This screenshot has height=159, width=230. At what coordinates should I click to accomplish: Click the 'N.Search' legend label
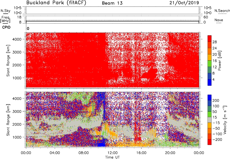pyautogui.click(x=222, y=11)
